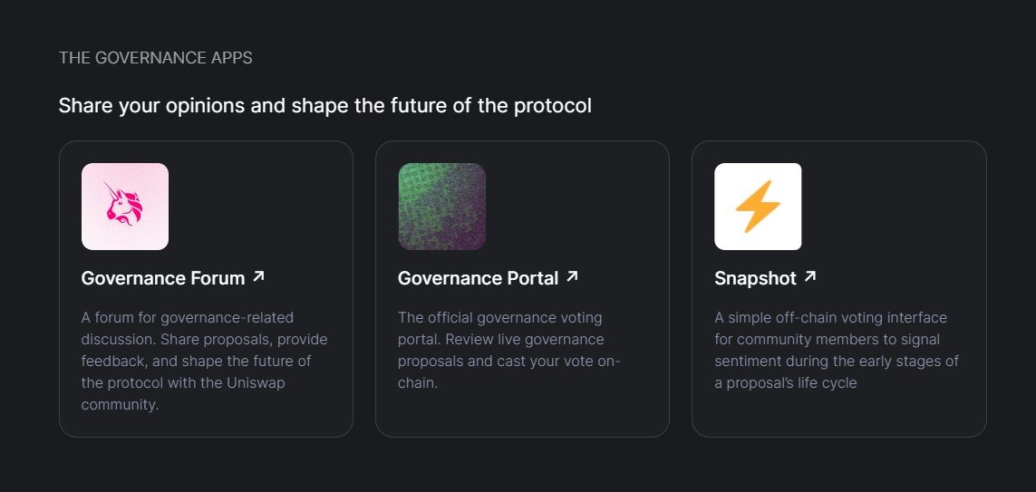Open the Governance Portal title link
This screenshot has height=492, width=1036.
coord(479,278)
